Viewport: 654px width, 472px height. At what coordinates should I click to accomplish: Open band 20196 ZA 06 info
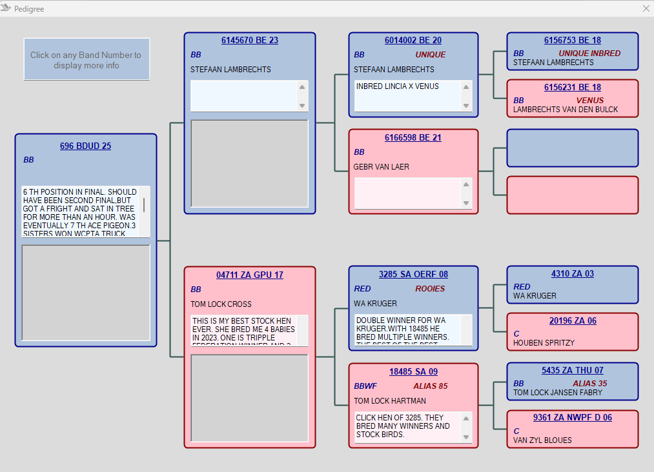[572, 321]
